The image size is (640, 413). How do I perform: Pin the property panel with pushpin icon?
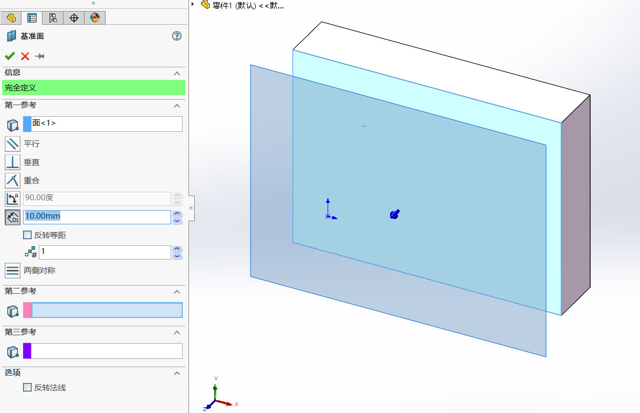click(39, 56)
